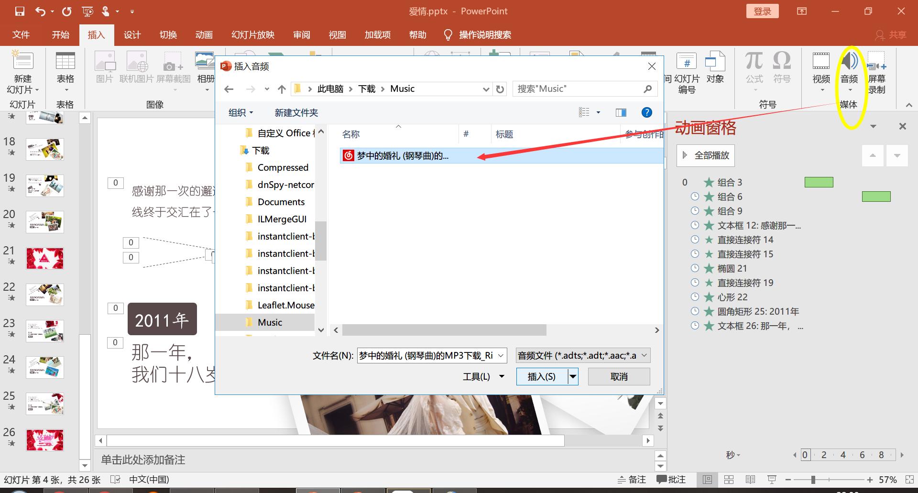918x493 pixels.
Task: Click the zoom slider in the status bar
Action: [x=813, y=480]
